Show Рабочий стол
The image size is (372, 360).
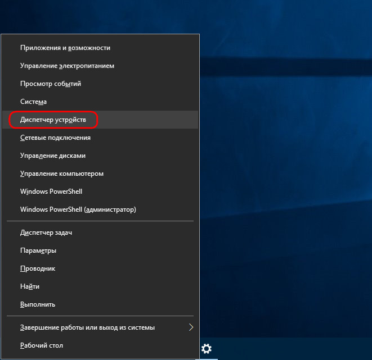point(100,345)
